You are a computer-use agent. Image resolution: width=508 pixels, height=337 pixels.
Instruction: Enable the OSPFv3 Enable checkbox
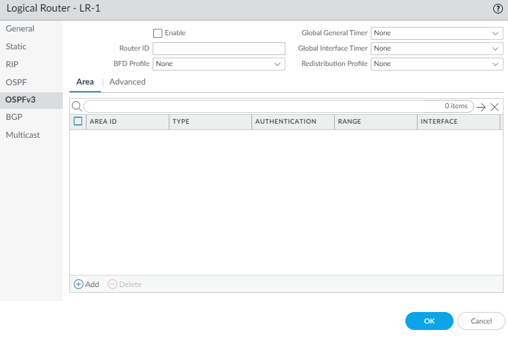point(158,33)
